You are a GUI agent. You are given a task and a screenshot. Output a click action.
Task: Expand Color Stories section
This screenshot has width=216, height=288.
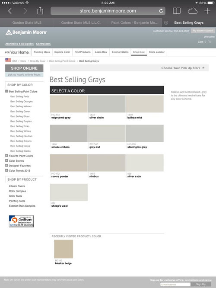point(6,160)
